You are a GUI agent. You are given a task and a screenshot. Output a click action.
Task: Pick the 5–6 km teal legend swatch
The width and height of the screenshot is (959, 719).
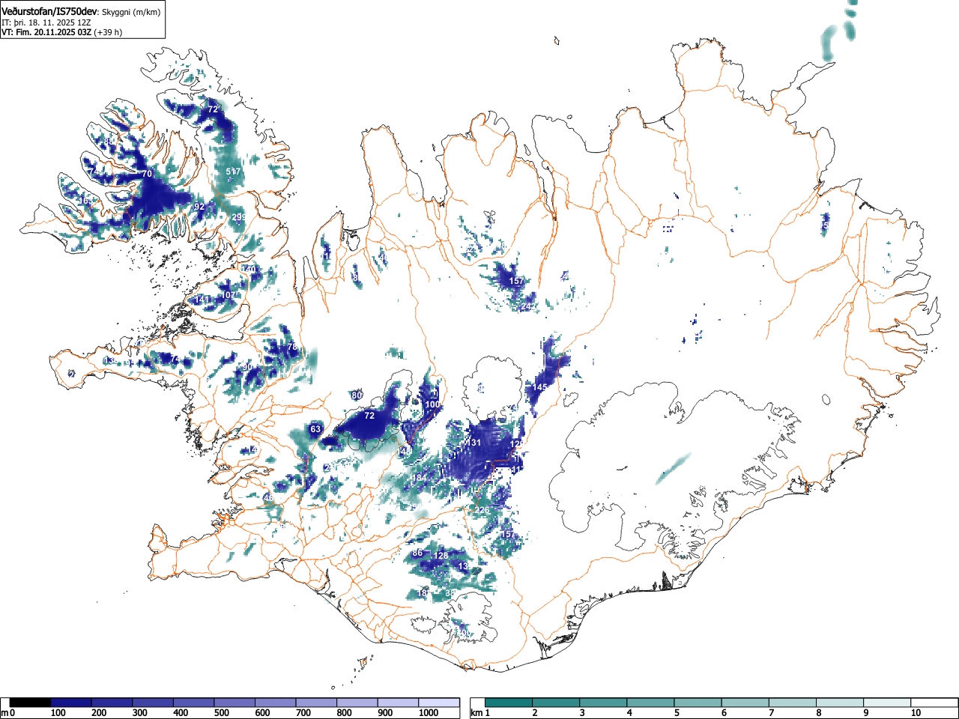[x=698, y=703]
